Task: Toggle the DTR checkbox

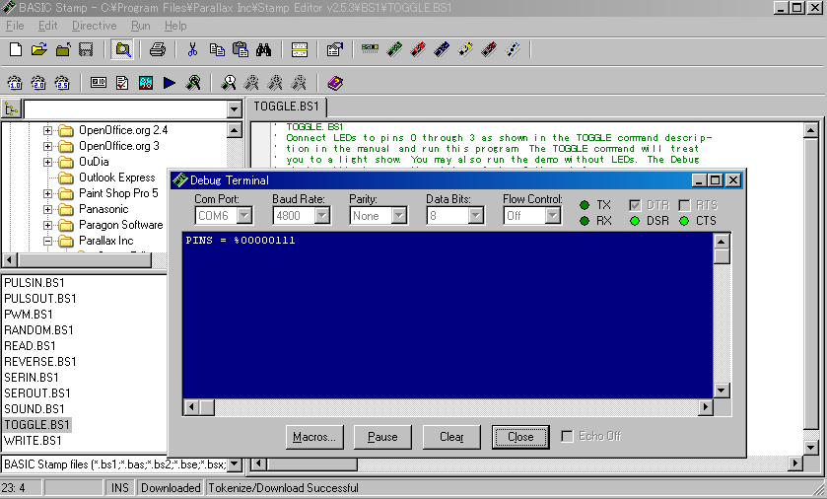Action: point(635,205)
